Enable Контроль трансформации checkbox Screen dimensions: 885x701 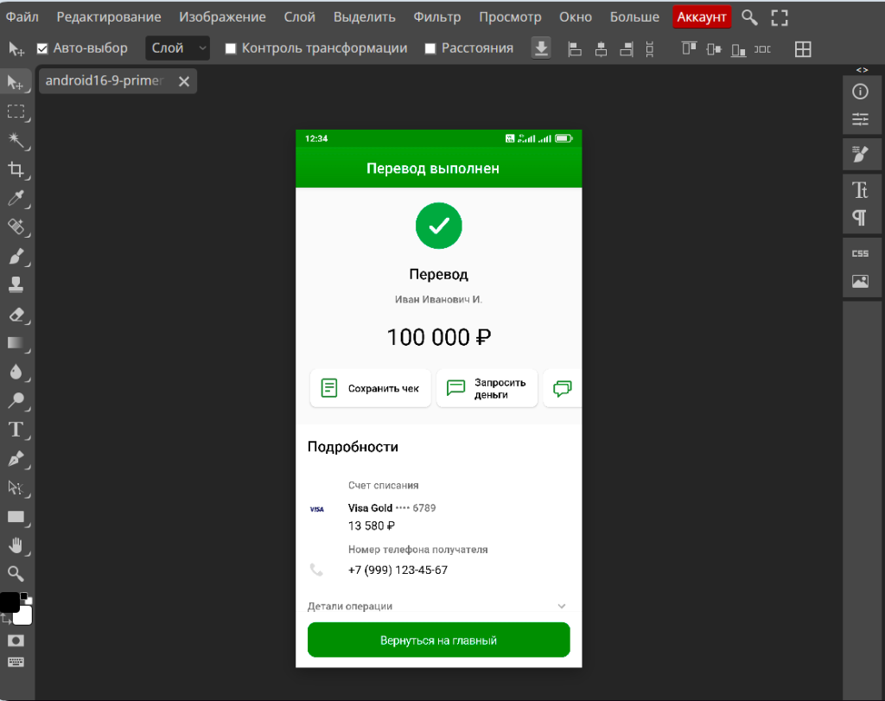(x=231, y=48)
